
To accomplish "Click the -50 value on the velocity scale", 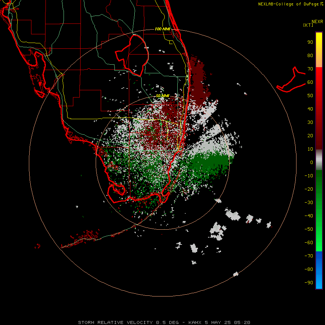I will click(x=309, y=229).
